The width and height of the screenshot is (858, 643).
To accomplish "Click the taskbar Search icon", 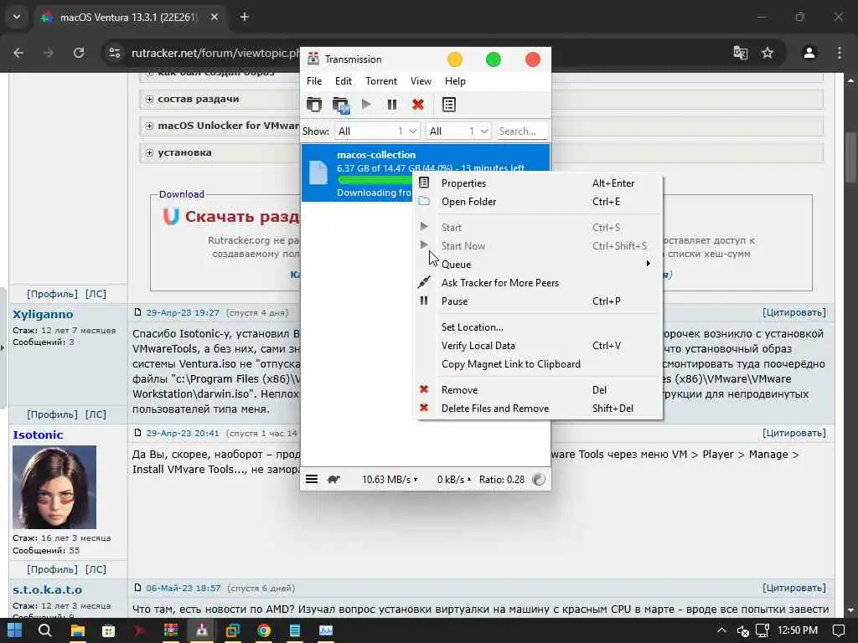I will coord(45,630).
